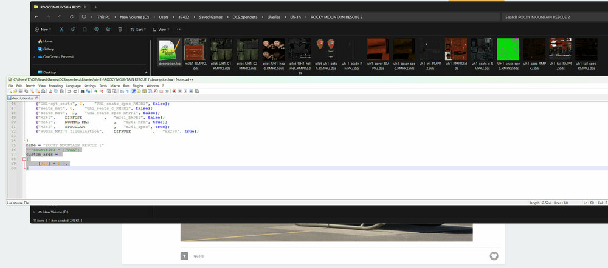608x268 pixels.
Task: Expand OneDrive - Personal in navigation pane
Action: 34,57
